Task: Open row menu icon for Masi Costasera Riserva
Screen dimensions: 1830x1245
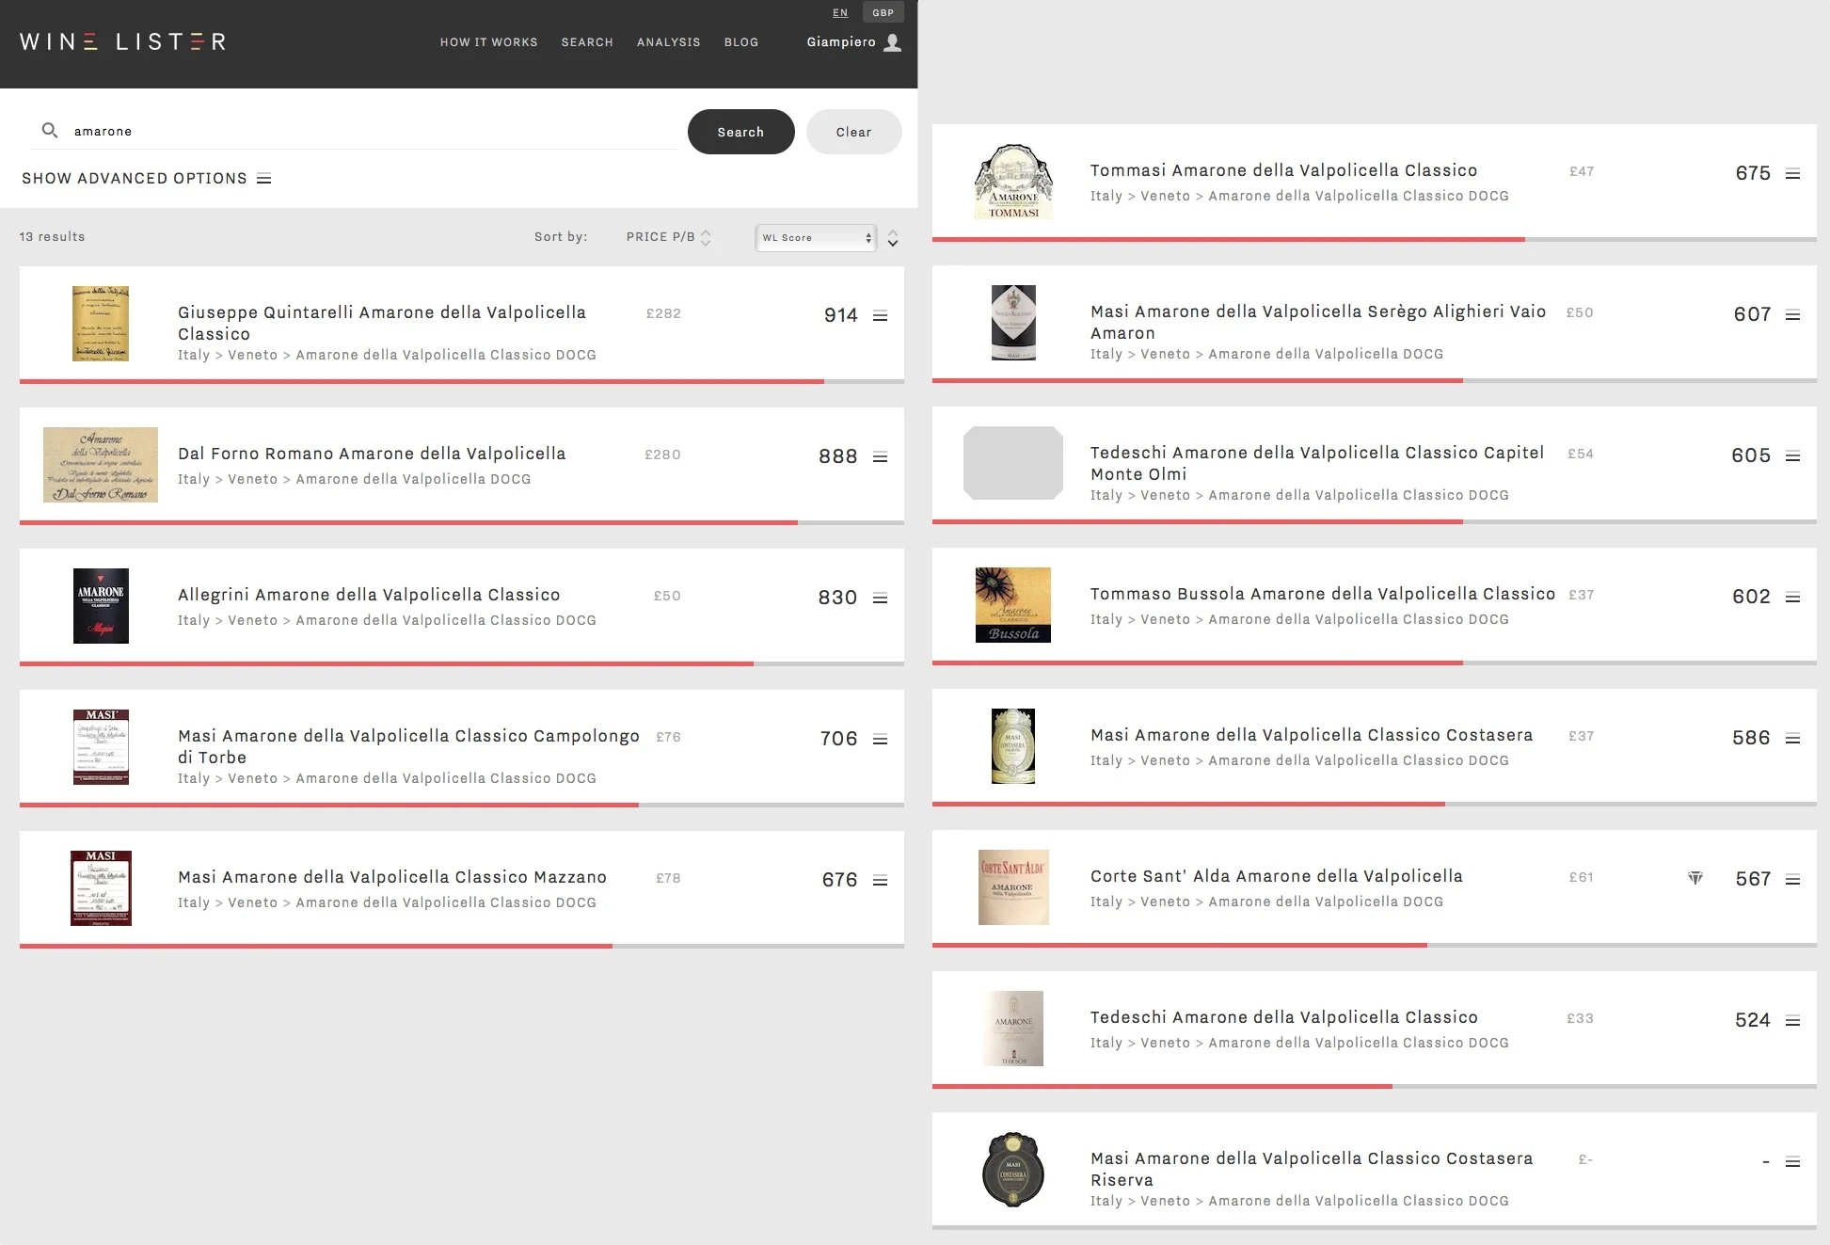Action: [x=1792, y=1162]
